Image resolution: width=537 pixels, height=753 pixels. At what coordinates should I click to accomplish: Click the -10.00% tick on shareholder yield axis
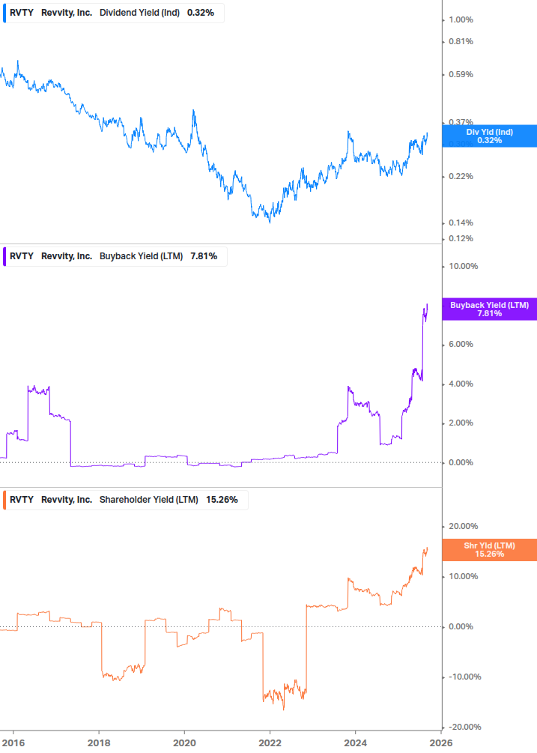point(464,677)
